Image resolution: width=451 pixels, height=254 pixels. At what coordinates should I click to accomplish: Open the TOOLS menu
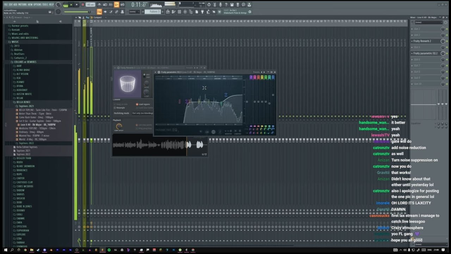click(45, 4)
